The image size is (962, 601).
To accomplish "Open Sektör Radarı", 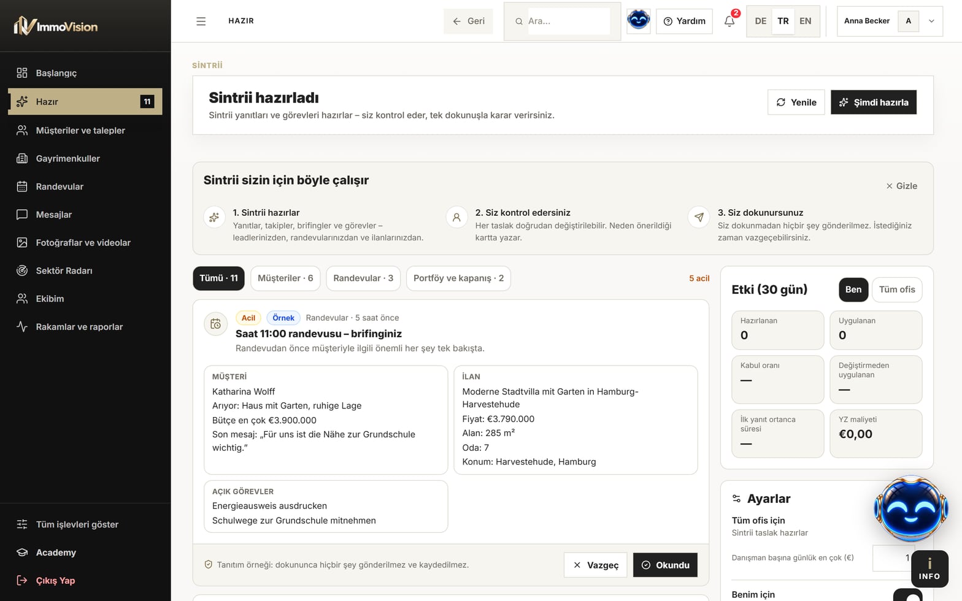I will pyautogui.click(x=85, y=270).
